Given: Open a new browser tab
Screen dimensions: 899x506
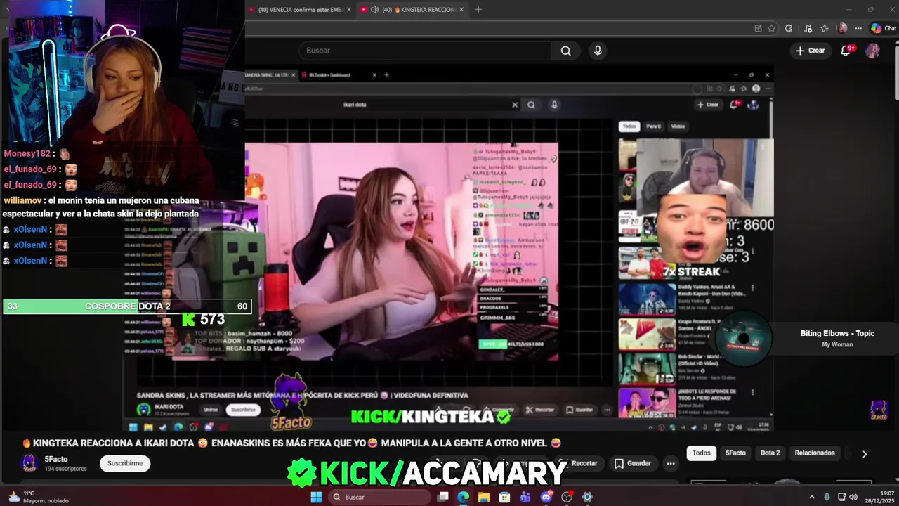Looking at the screenshot, I should [x=478, y=10].
